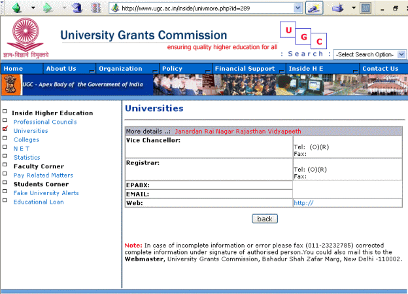408x294 pixels.
Task: Click 'Janardan Rai Nagar Rajasthan Vidyapeeth' text
Action: (238, 132)
